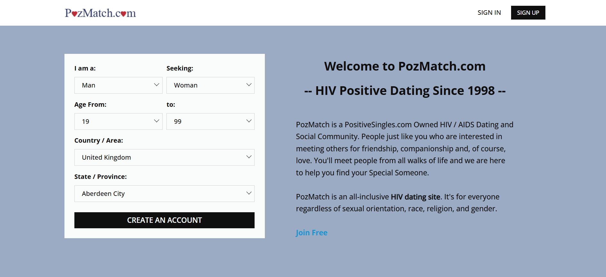Click the 'Welcome to PozMatch.com' heading
Screen dimensions: 606x277
click(x=405, y=66)
